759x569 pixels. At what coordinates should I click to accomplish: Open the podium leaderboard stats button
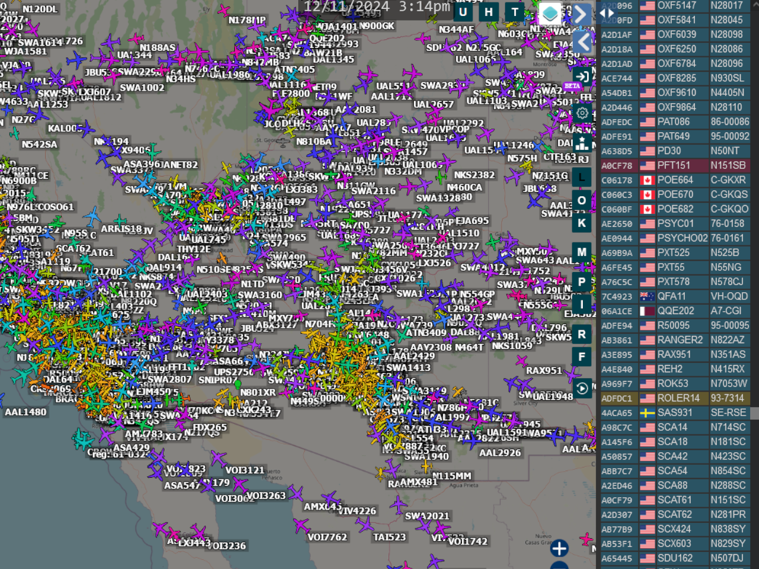[582, 143]
